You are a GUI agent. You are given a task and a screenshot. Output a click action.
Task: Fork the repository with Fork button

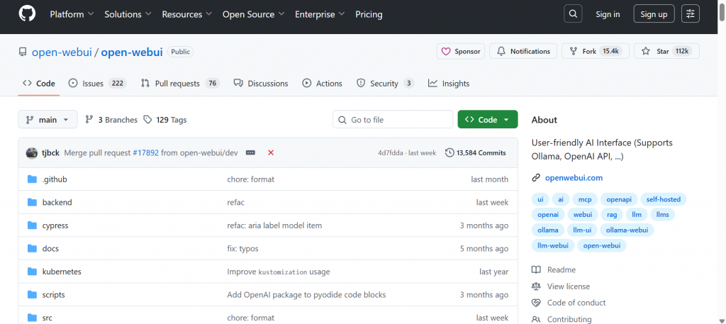point(596,51)
